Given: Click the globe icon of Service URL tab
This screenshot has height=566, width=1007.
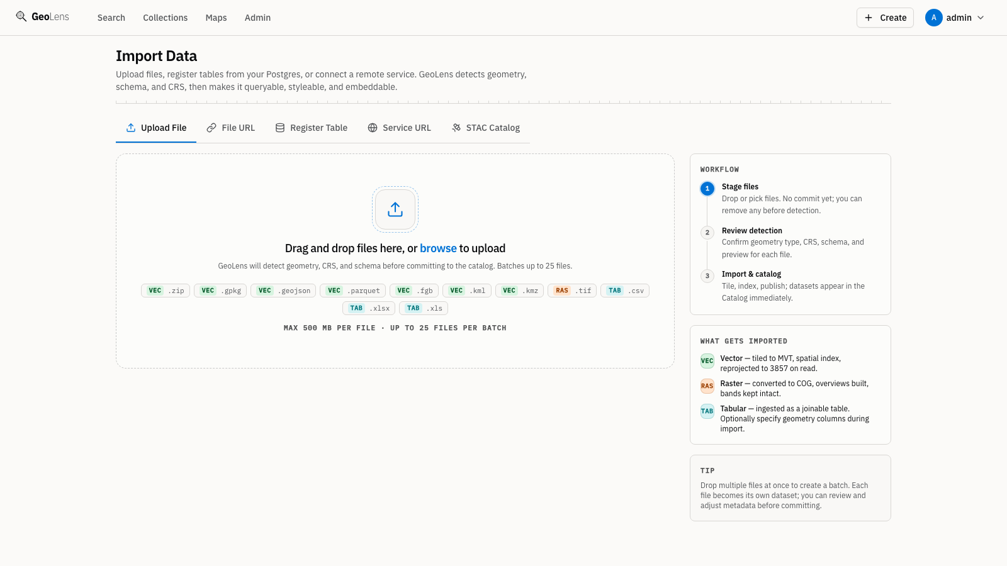Looking at the screenshot, I should (373, 128).
